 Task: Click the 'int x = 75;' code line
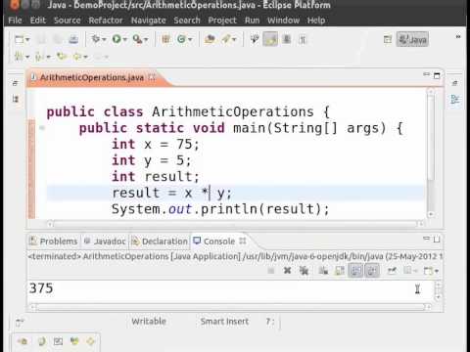click(x=156, y=144)
